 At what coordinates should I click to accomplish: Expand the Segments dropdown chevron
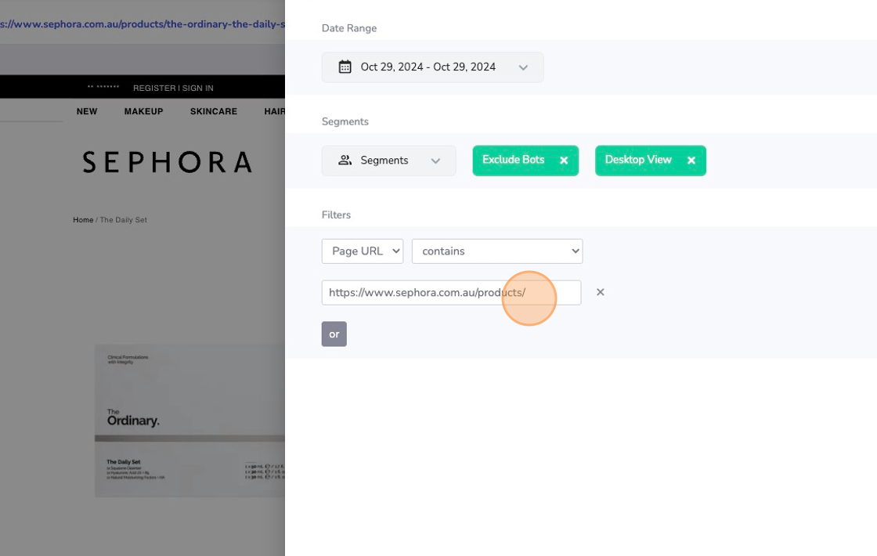coord(436,161)
